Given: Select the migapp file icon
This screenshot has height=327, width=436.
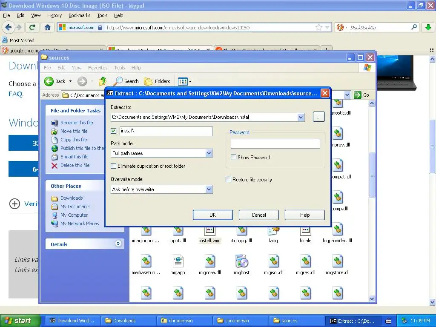Looking at the screenshot, I should (x=178, y=261).
